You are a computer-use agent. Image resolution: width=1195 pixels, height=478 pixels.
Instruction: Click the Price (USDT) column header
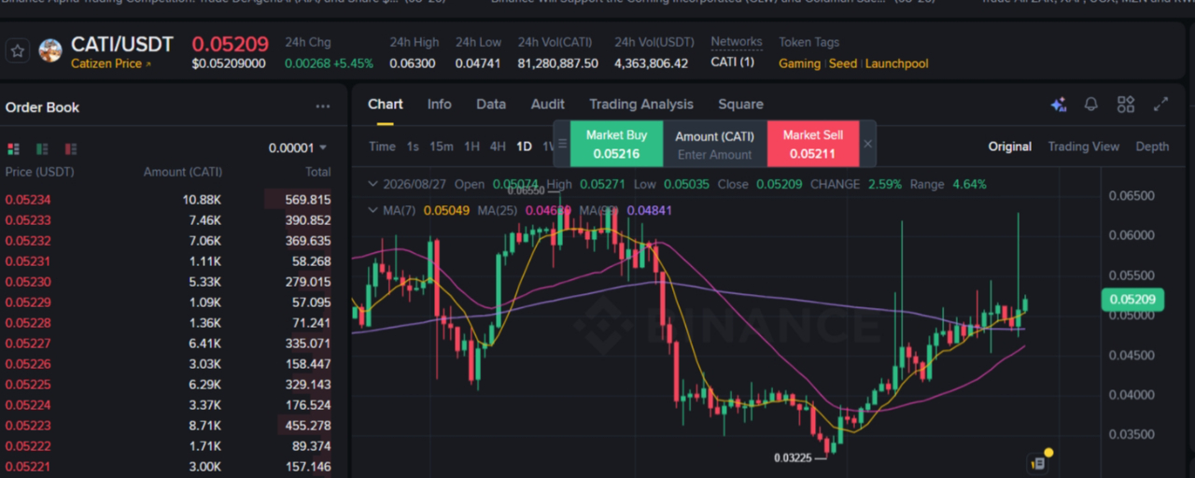[39, 172]
